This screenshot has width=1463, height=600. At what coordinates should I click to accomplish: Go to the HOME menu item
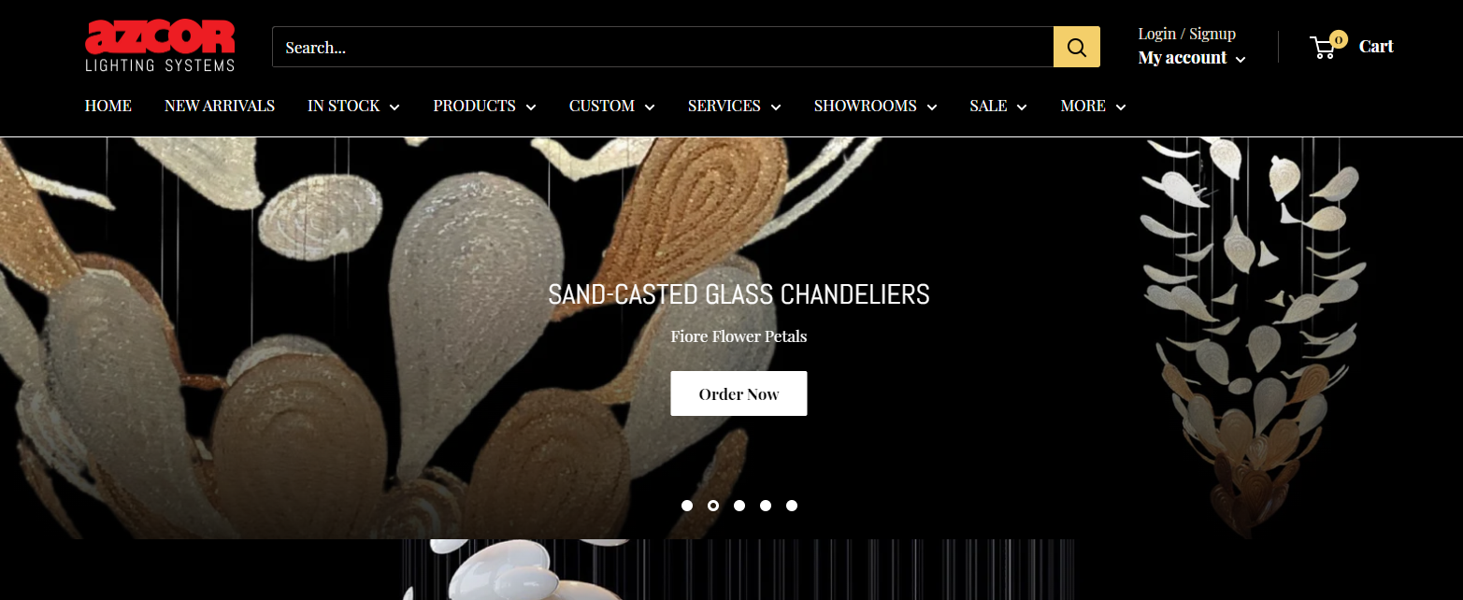[x=108, y=107]
